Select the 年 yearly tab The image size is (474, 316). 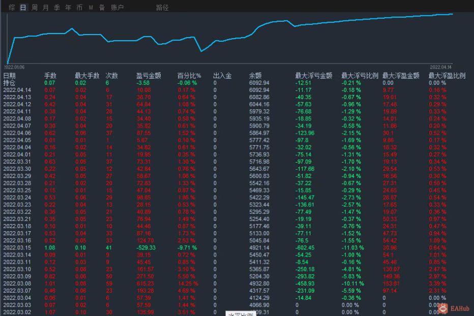click(68, 8)
